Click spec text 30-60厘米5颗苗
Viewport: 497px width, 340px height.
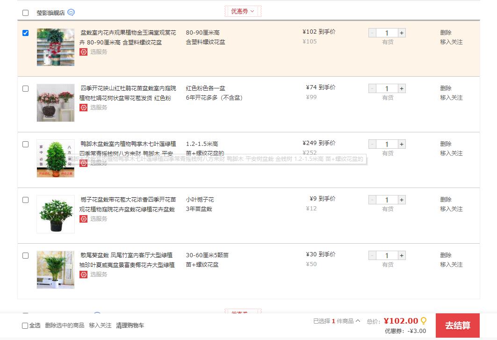point(207,255)
